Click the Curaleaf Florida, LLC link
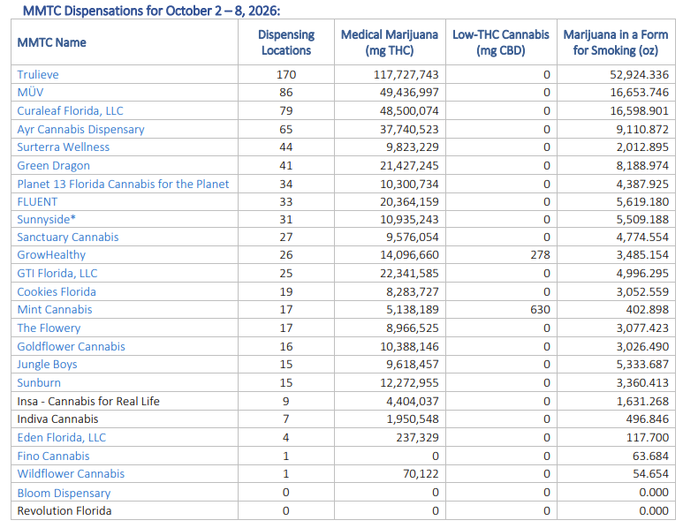This screenshot has height=528, width=683. (x=70, y=110)
